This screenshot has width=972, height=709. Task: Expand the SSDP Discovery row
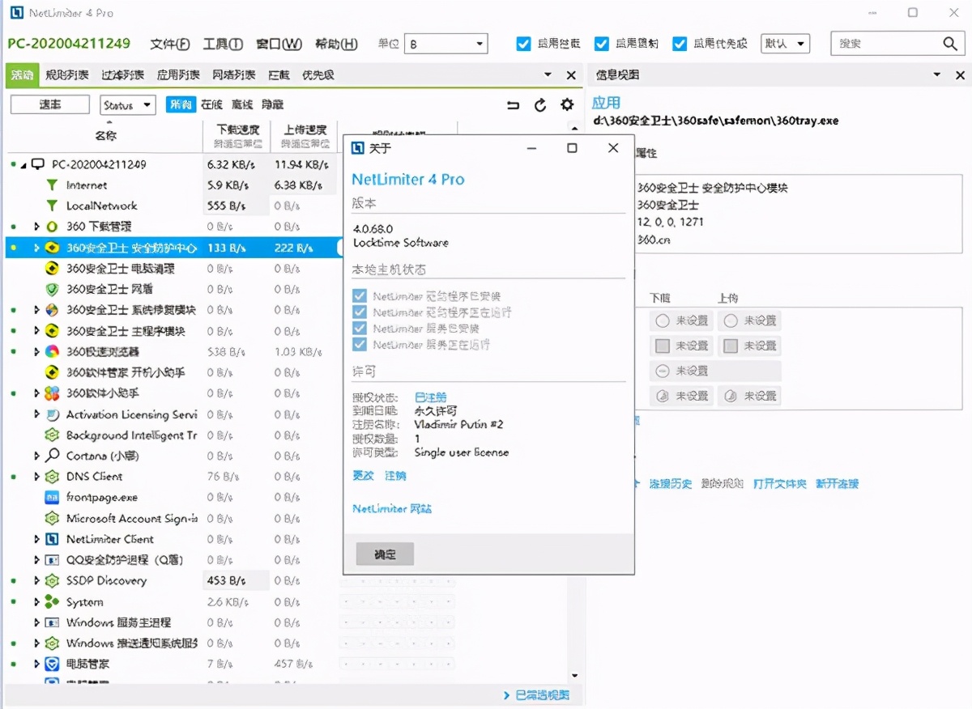pyautogui.click(x=36, y=581)
